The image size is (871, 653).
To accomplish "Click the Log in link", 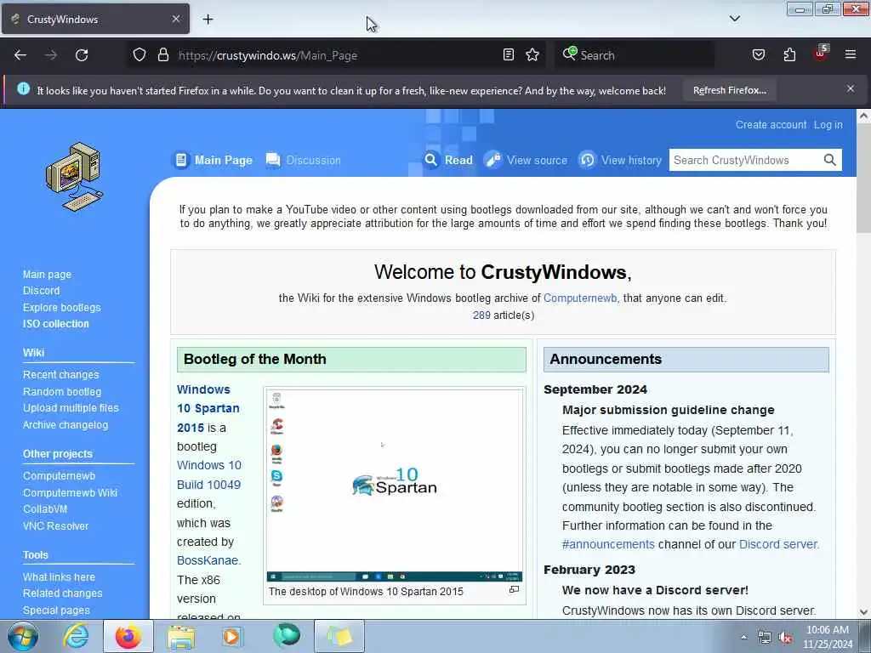I will (x=828, y=125).
